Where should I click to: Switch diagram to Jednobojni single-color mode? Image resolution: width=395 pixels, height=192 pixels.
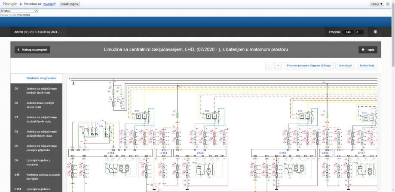344,65
